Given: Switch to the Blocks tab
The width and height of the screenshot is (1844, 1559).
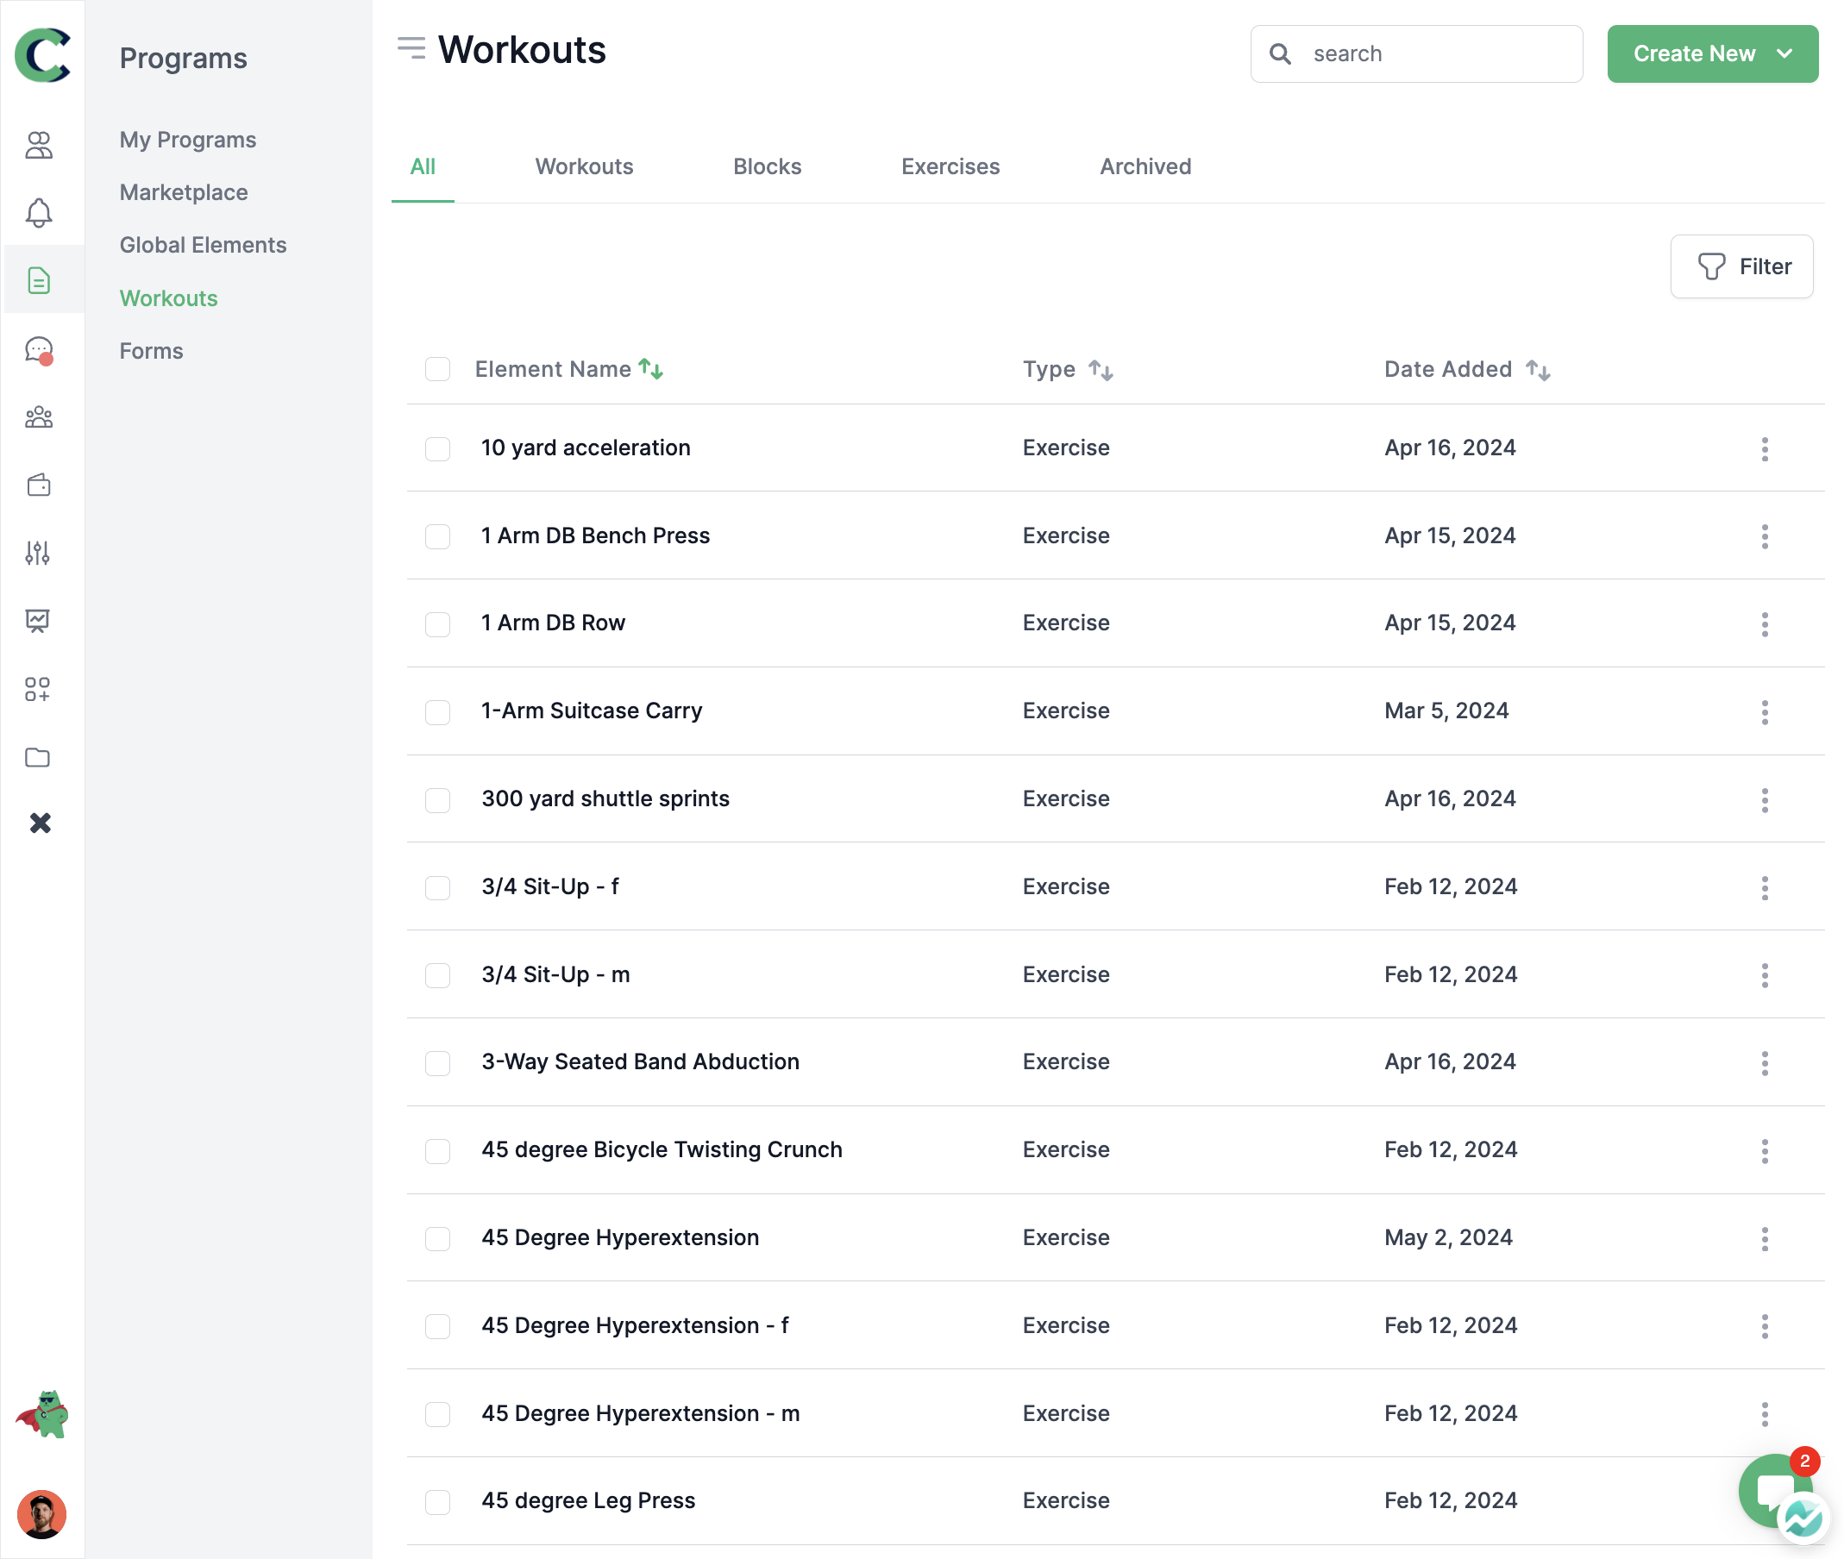Looking at the screenshot, I should [x=768, y=166].
